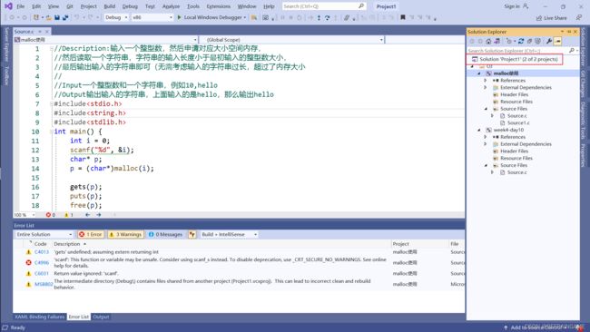
Task: Click Solution Explorer Collapse All icon
Action: (529, 42)
